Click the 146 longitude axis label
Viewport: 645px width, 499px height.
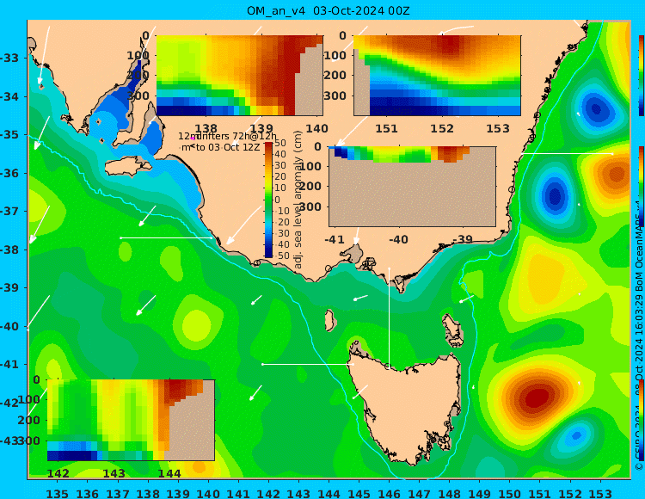[389, 493]
